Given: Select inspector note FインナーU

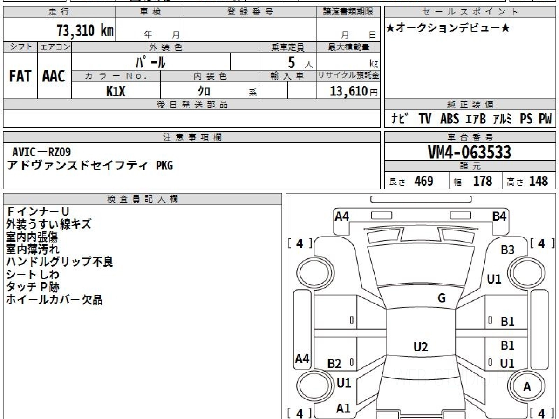Looking at the screenshot, I should 38,212.
